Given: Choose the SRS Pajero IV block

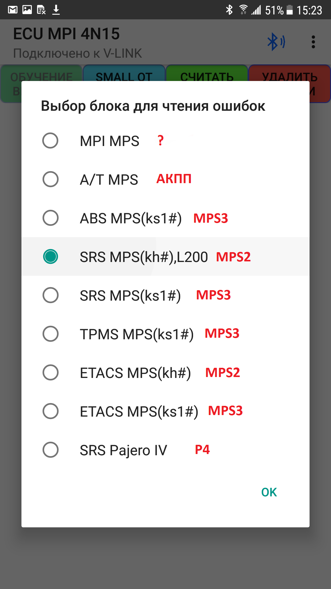Looking at the screenshot, I should click(x=51, y=450).
